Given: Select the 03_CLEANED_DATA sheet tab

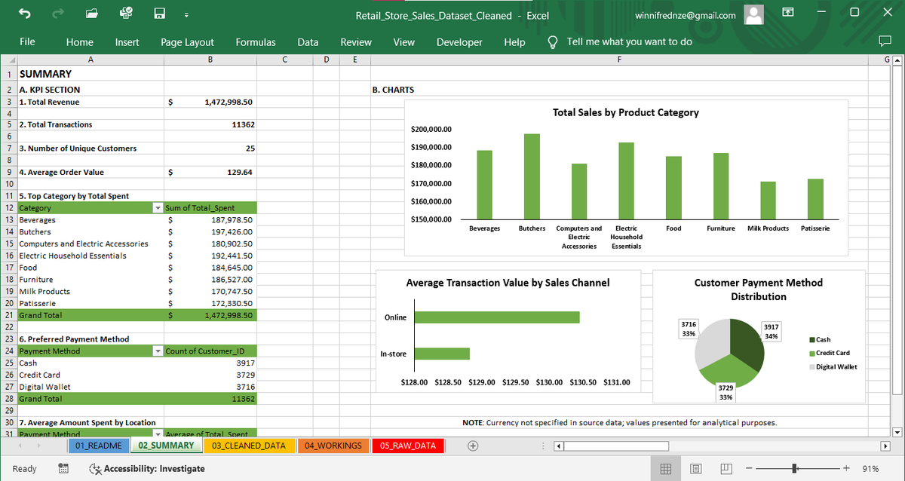Looking at the screenshot, I should point(249,446).
